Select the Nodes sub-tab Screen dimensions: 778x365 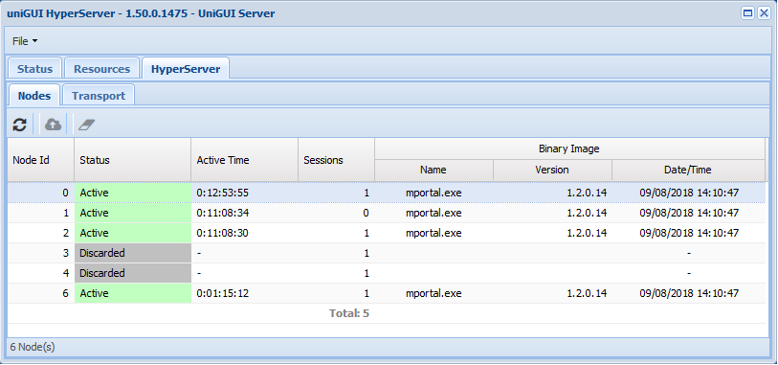click(x=34, y=96)
